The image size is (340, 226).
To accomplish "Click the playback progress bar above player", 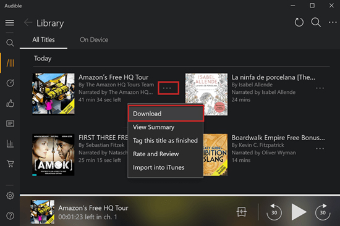I will tap(180, 195).
